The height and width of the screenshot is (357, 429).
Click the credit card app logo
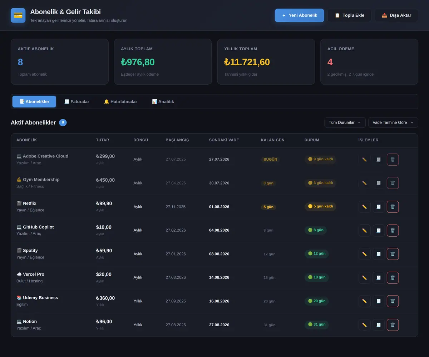(18, 15)
